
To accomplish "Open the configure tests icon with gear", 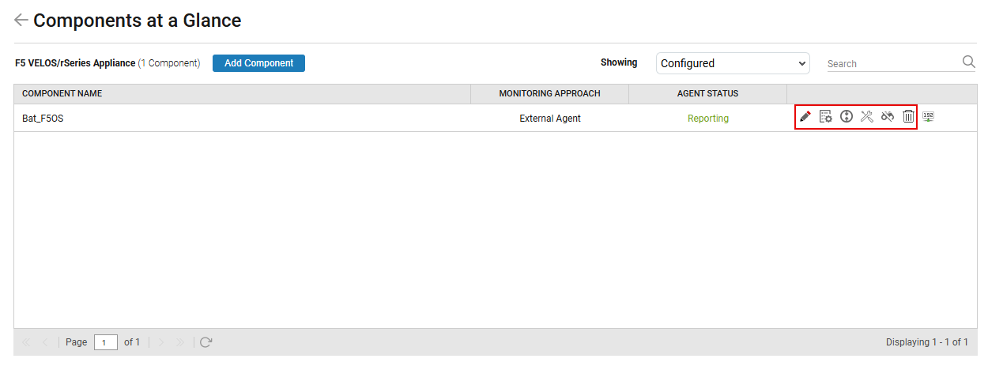I will pos(826,117).
